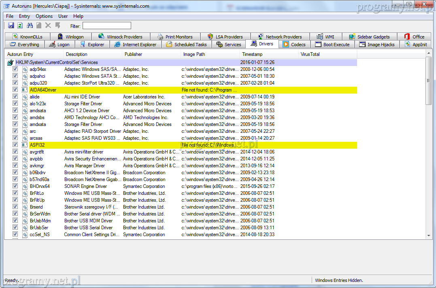
Task: Click the Delete X toolbar icon
Action: (48, 26)
